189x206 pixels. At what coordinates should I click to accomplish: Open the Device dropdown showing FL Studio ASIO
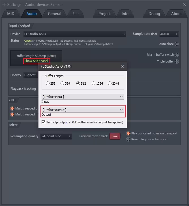pyautogui.click(x=75, y=34)
